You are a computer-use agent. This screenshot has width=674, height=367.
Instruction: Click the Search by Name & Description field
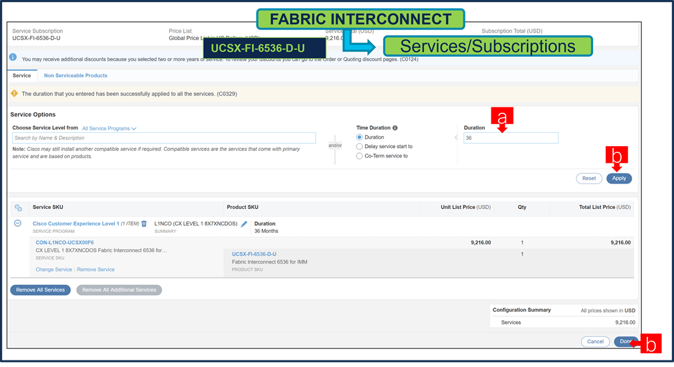(164, 138)
